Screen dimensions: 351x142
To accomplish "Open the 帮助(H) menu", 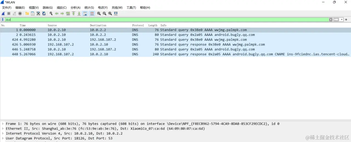I will click(x=145, y=8).
